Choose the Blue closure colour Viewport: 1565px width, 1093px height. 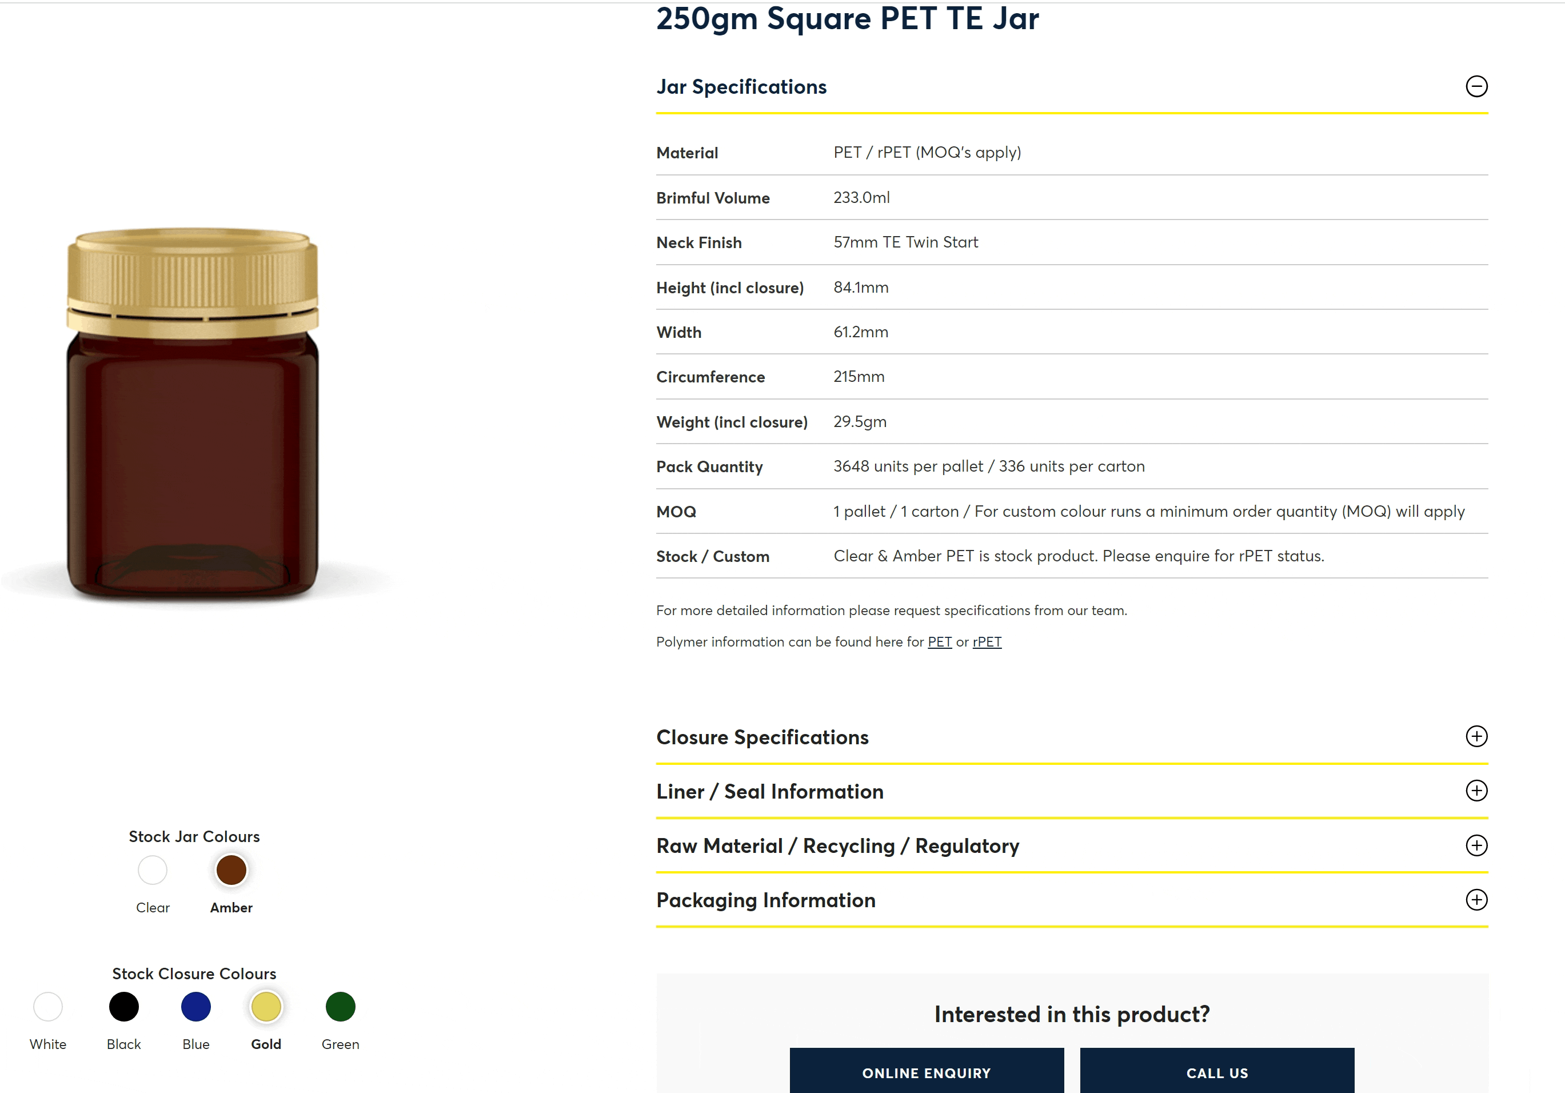195,1007
